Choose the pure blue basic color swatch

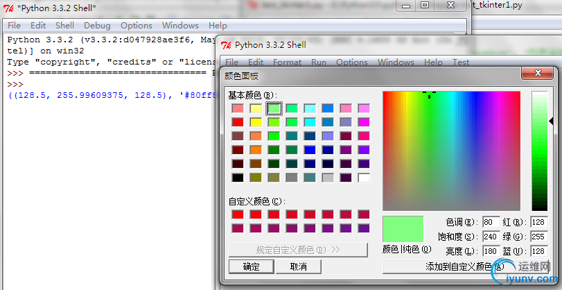(310, 150)
